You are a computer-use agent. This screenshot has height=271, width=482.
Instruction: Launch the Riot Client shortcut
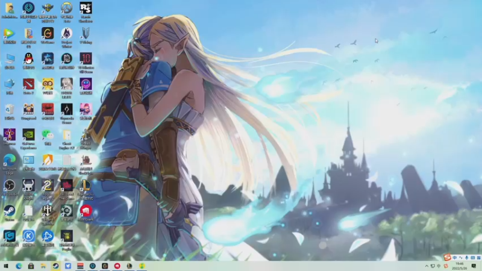(x=86, y=211)
